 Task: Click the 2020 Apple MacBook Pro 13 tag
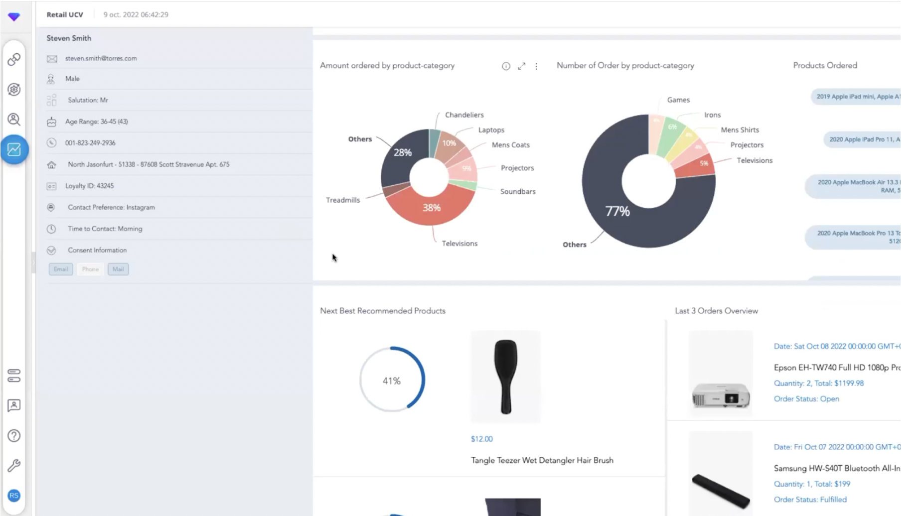pos(853,237)
